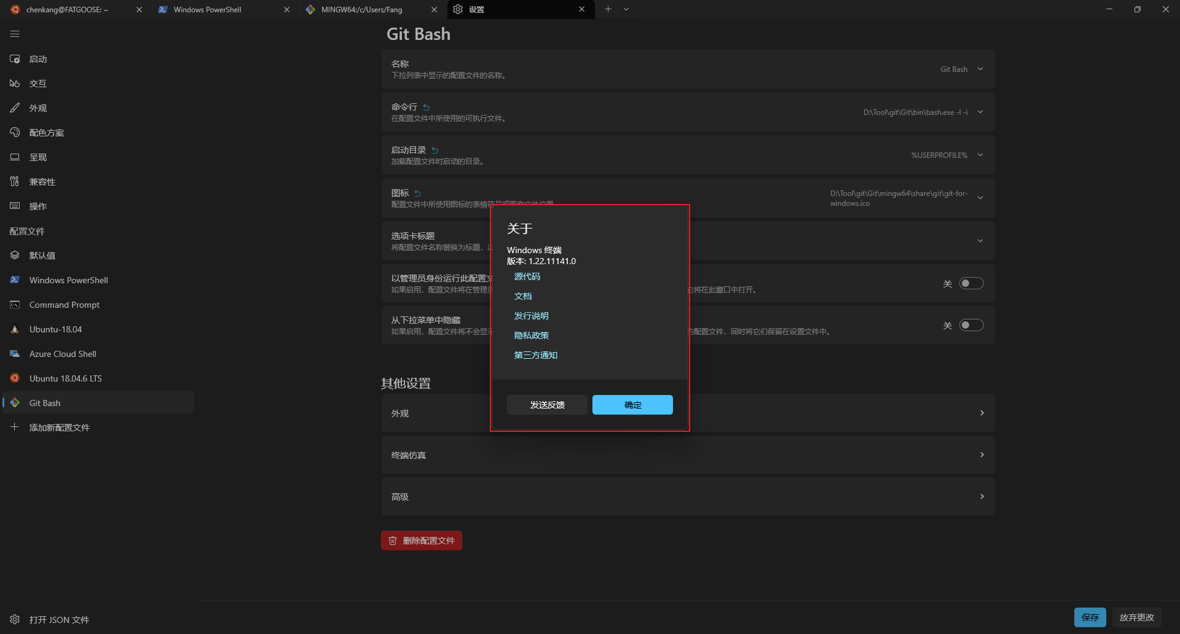Open the 配色方案 palette icon
Viewport: 1180px width, 634px height.
click(15, 133)
